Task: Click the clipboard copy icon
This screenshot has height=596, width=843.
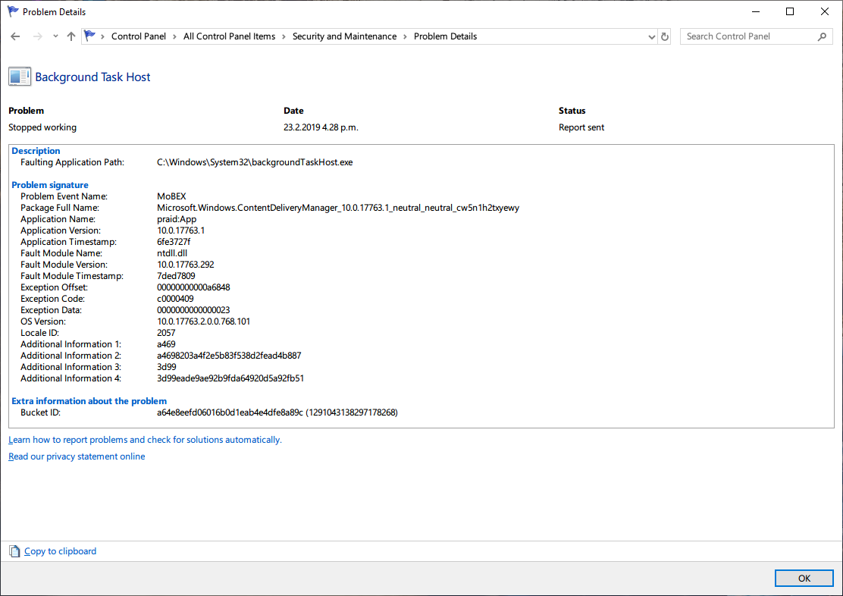Action: pyautogui.click(x=14, y=551)
